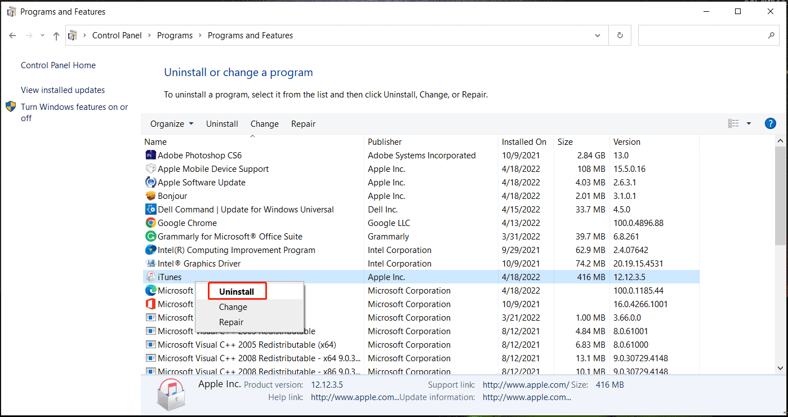Screen dimensions: 788x417
Task: Click the Google Chrome program icon
Action: [x=150, y=223]
